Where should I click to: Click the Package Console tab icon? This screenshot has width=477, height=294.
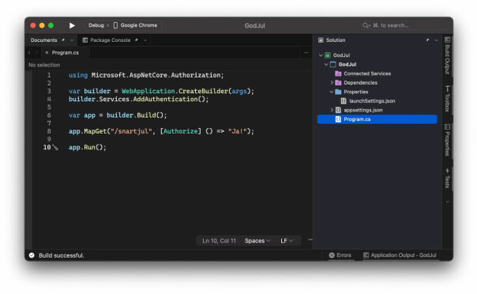tap(85, 40)
